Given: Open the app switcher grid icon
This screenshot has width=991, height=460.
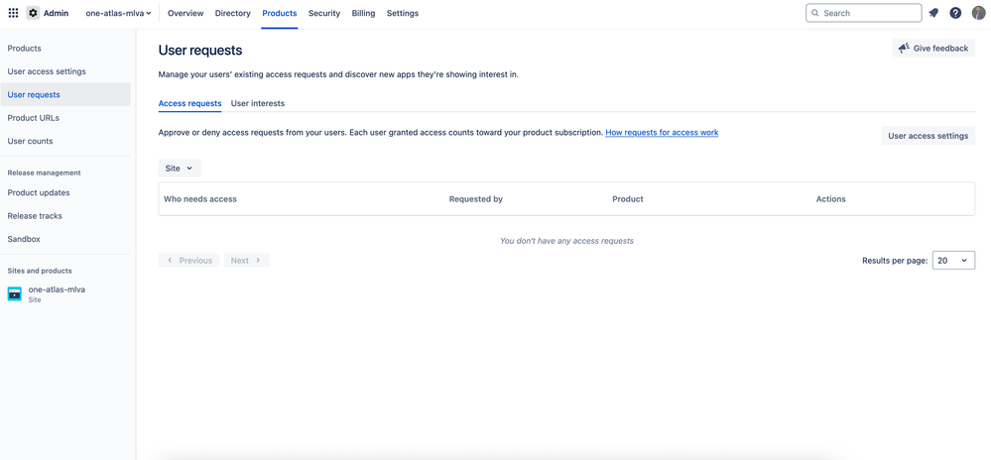Looking at the screenshot, I should 13,13.
